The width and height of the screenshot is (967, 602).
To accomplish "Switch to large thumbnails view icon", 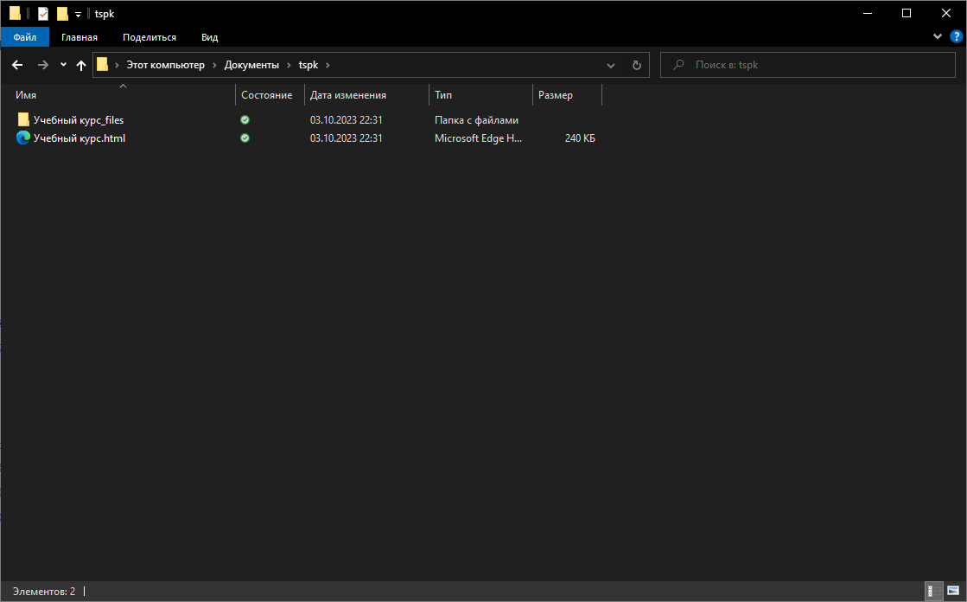I will [953, 592].
